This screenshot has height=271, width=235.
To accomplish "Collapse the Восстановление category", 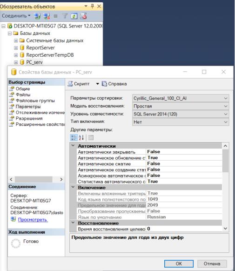I will pos(73,223).
